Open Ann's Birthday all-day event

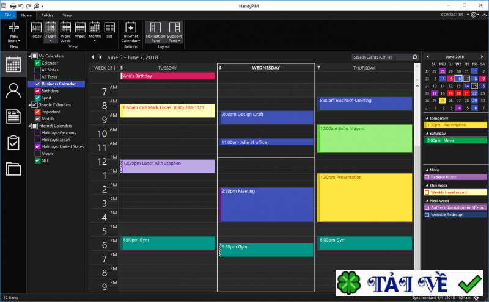167,76
